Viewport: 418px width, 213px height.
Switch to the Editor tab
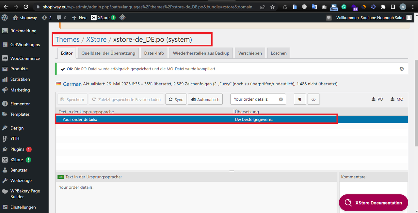(x=67, y=53)
